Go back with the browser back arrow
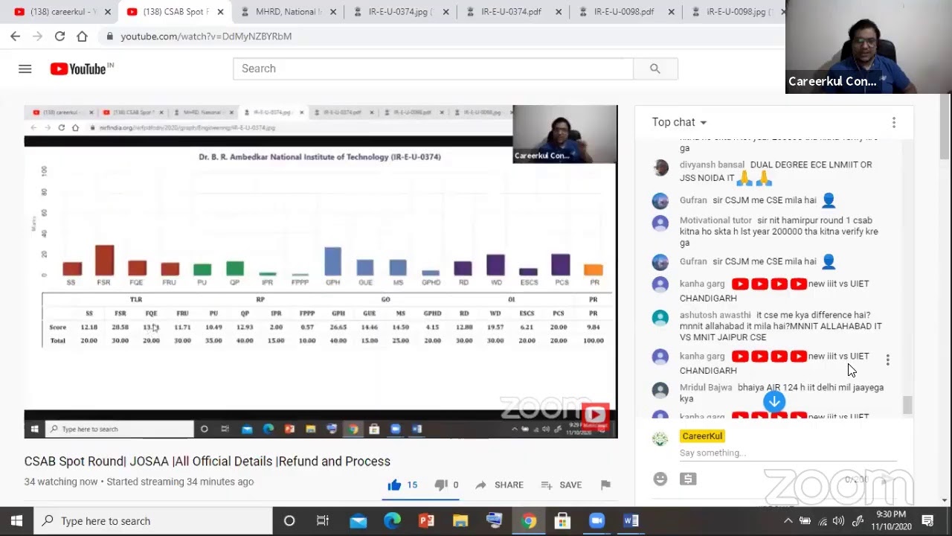Screen dimensions: 952x536 15,36
